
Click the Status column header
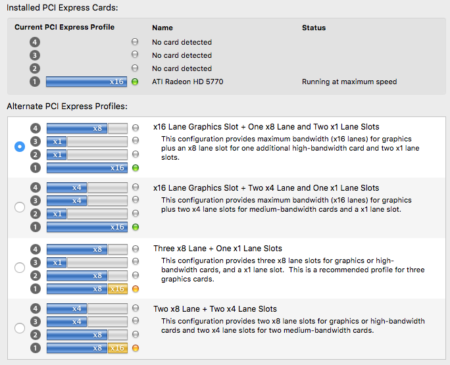[x=313, y=28]
